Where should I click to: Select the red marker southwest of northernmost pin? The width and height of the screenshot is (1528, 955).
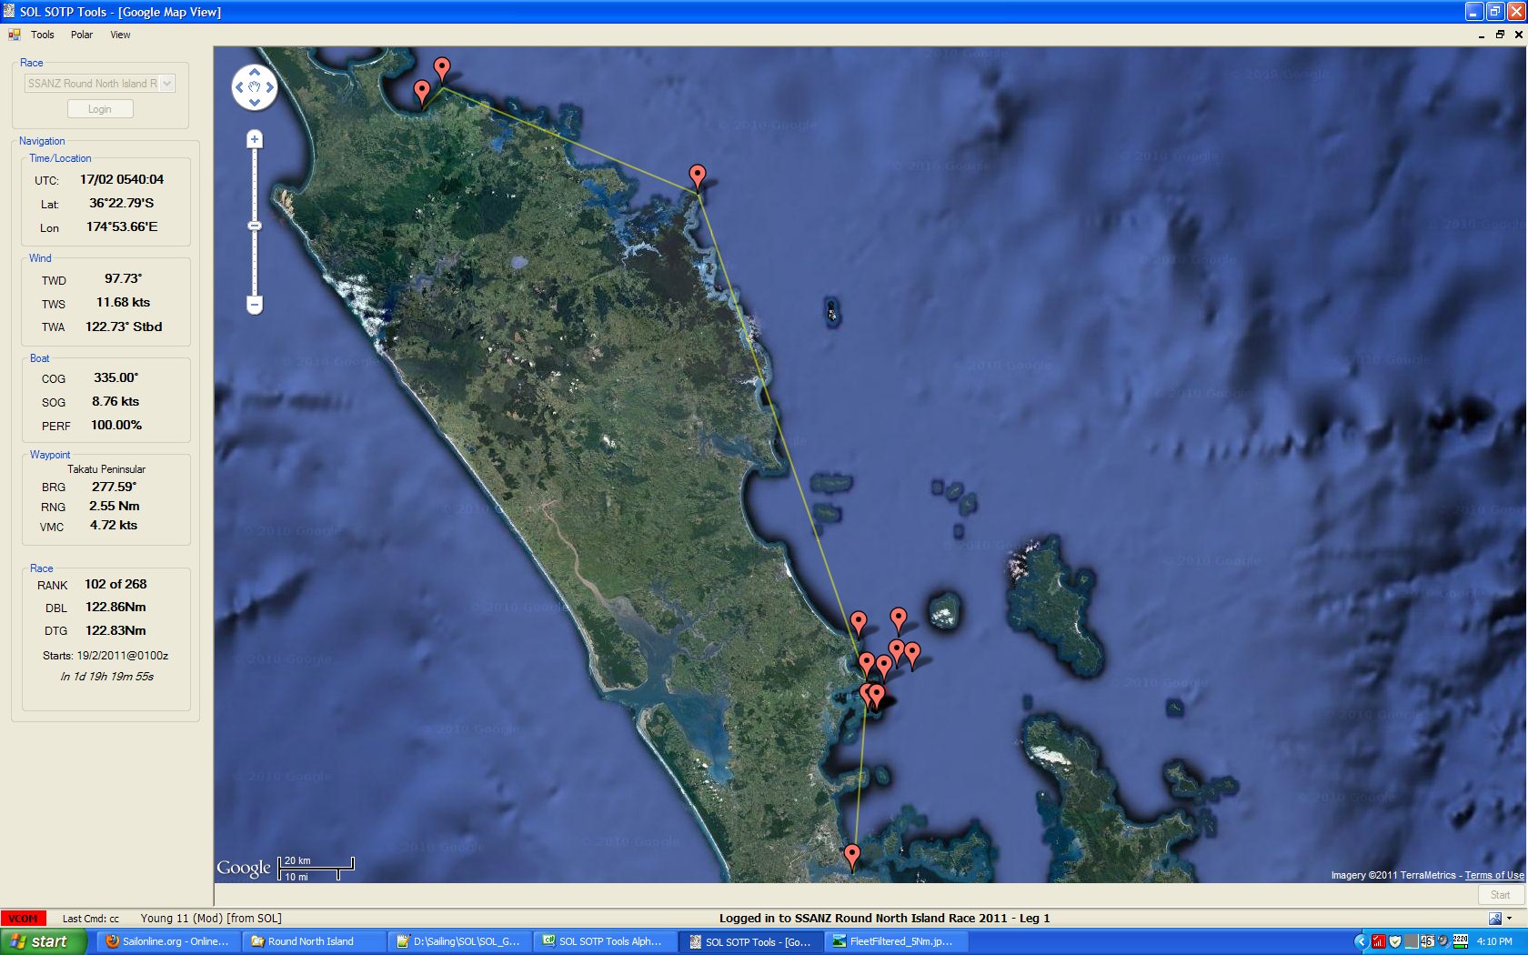click(x=422, y=92)
